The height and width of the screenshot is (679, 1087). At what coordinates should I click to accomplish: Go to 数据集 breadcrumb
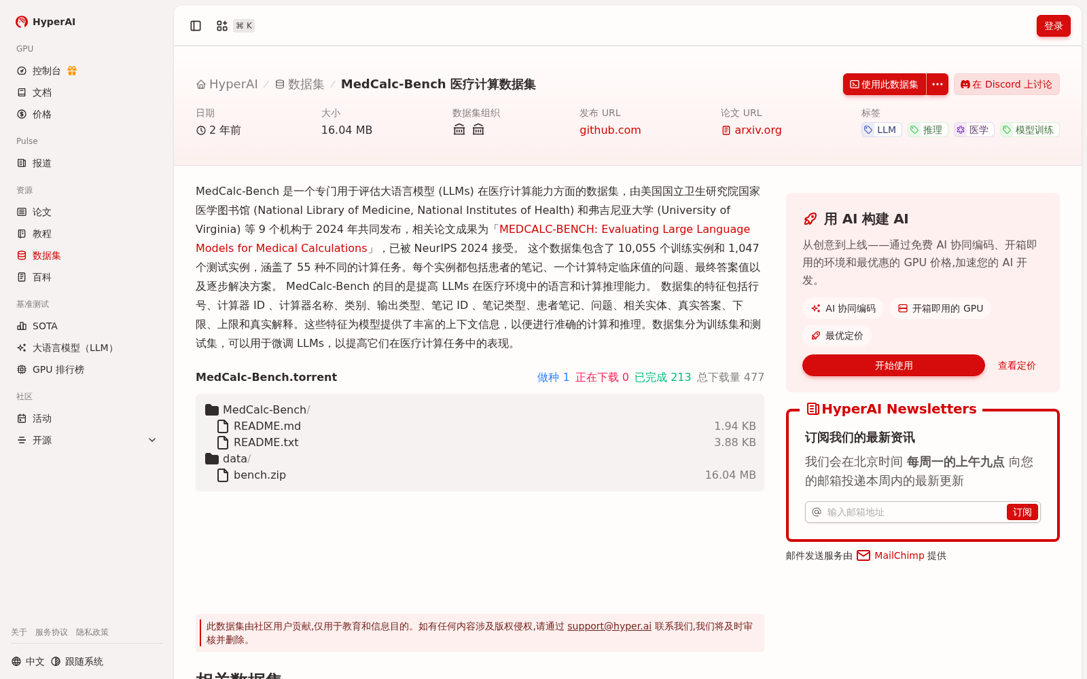[x=300, y=84]
